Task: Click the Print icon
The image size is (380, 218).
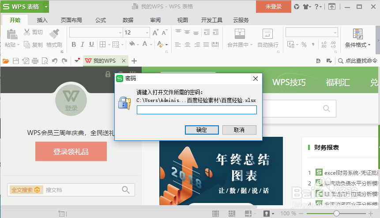Action: click(x=35, y=61)
